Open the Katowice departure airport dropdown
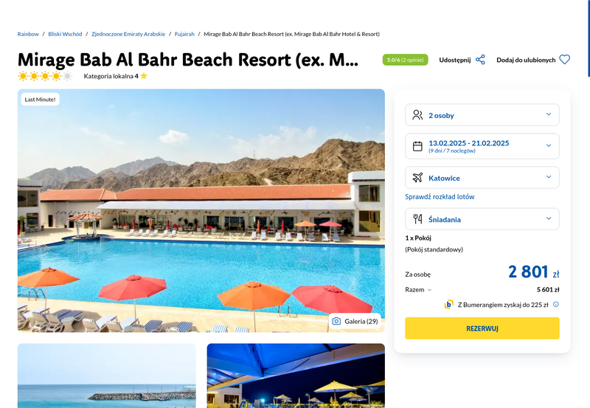590x408 pixels. (482, 178)
